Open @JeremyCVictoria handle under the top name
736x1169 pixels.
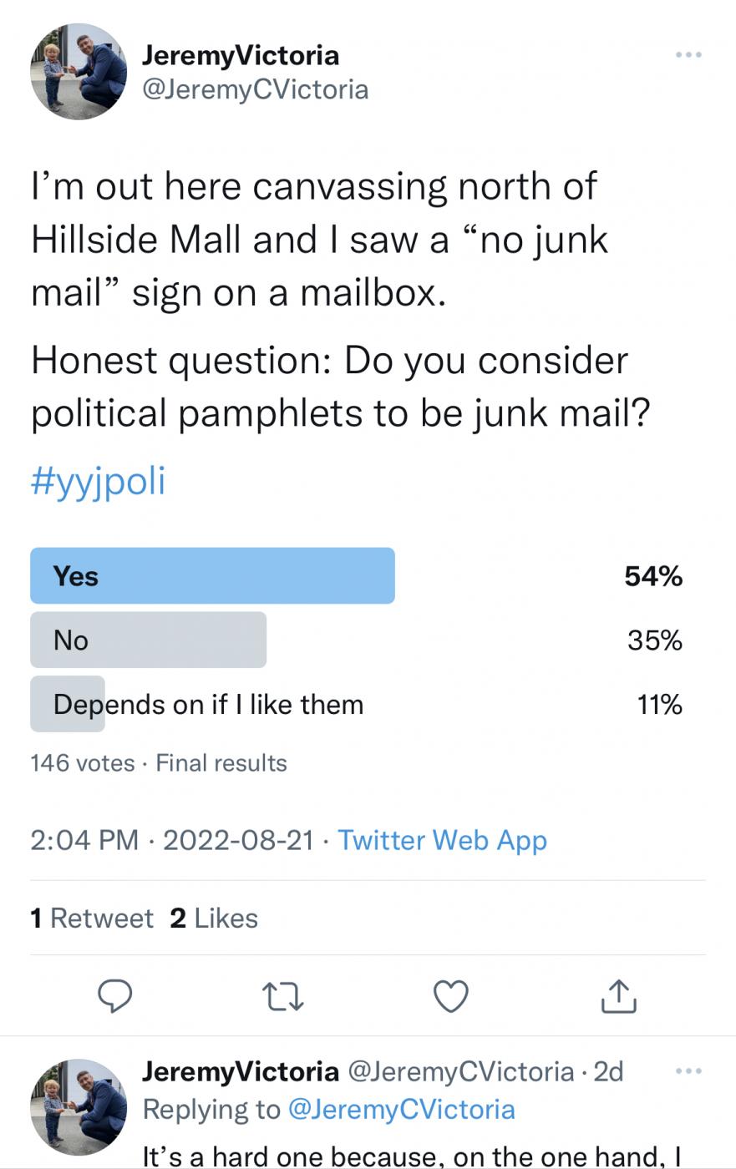[x=256, y=89]
